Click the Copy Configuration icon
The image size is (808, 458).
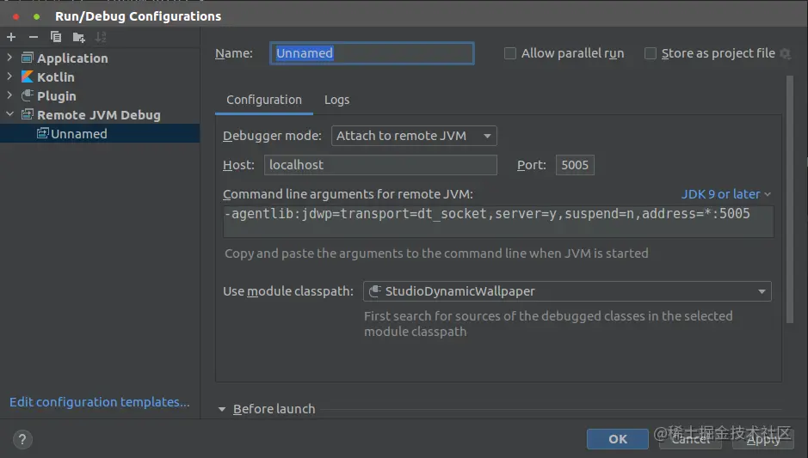[56, 37]
